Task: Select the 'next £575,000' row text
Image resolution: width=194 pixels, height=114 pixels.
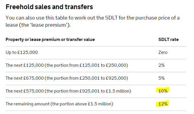Action: point(68,91)
